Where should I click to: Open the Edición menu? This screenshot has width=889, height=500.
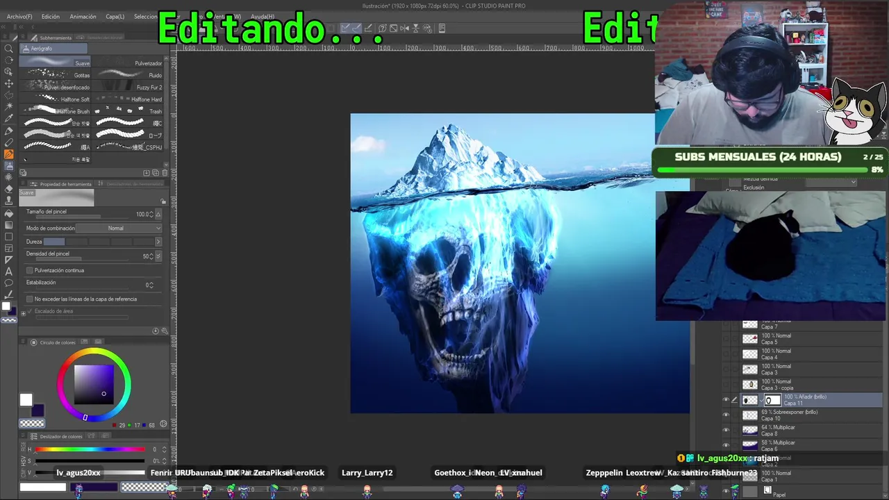[x=50, y=17]
